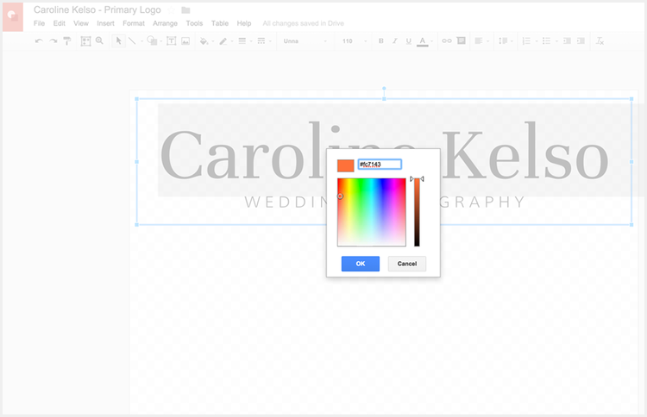Open the Tools menu
This screenshot has height=417, width=647.
[x=194, y=23]
